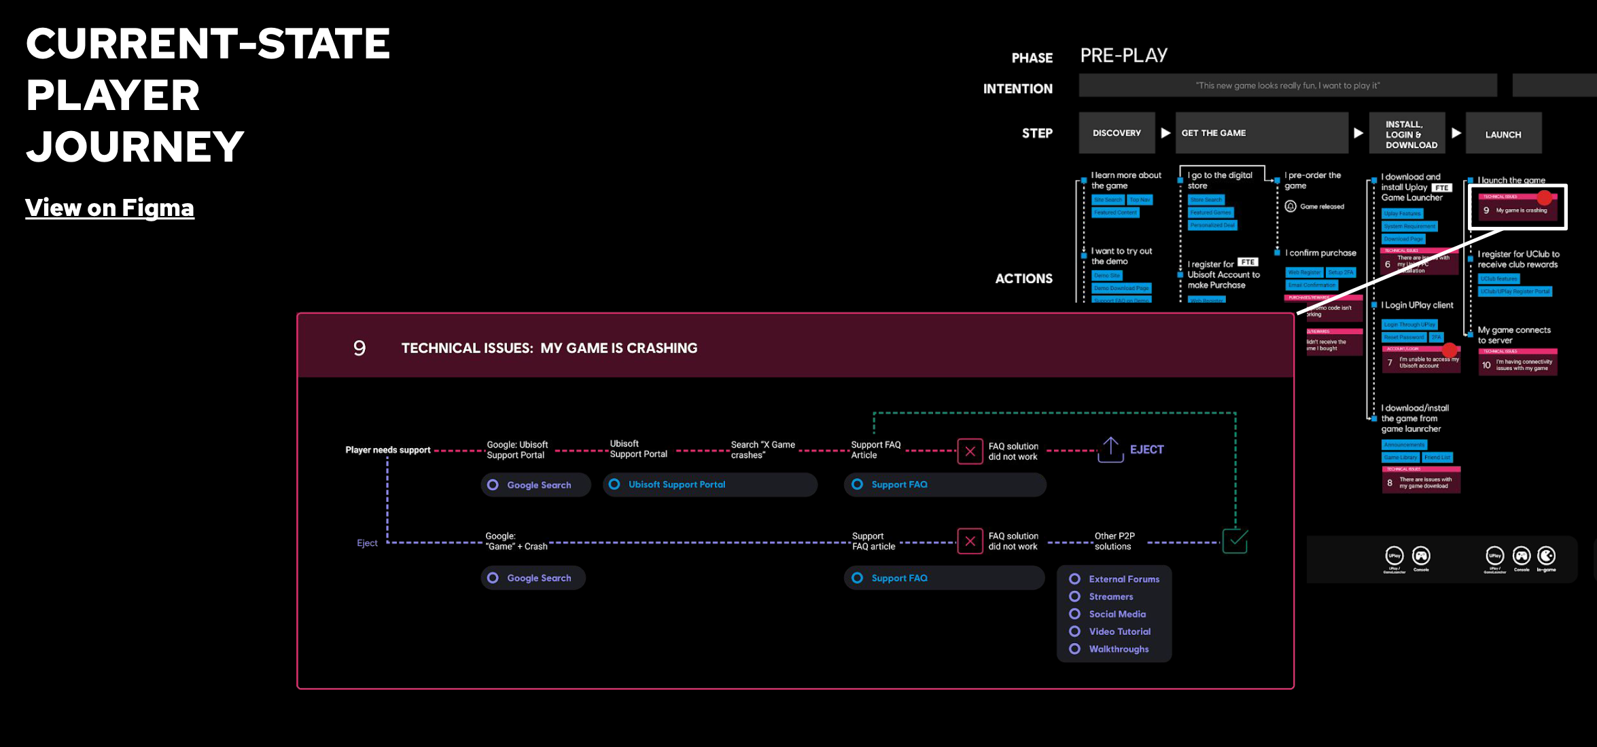Click UPlay icon in the two-icon group
The image size is (1597, 747).
(1394, 555)
